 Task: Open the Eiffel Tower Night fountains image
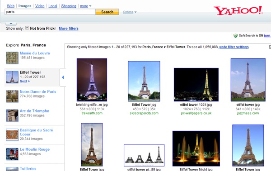[196, 148]
